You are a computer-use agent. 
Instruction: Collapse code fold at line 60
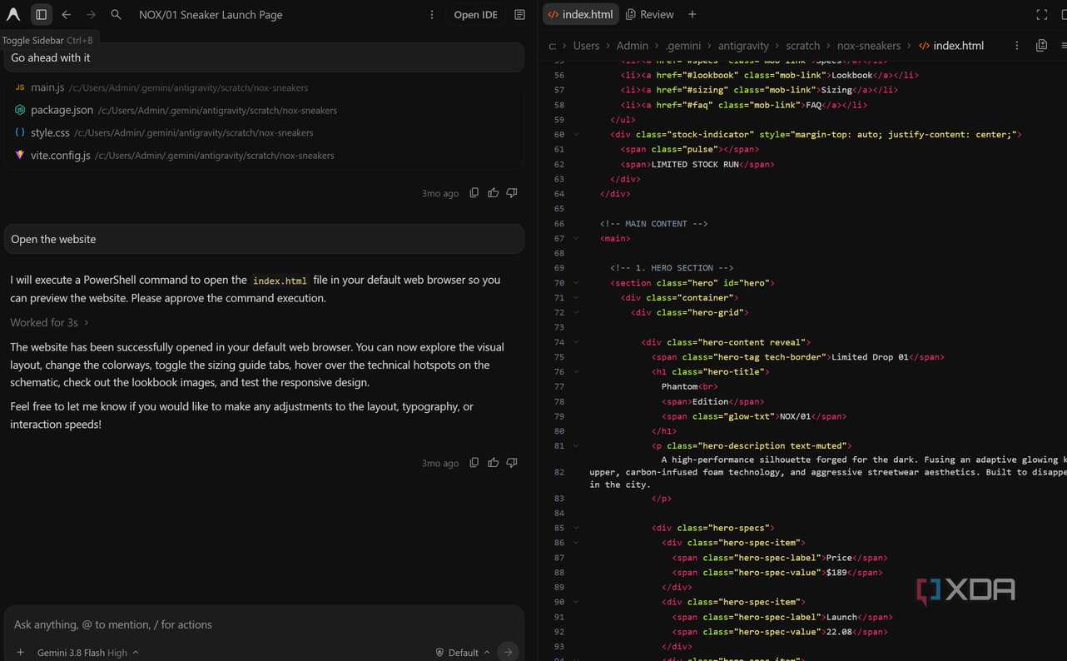click(x=576, y=134)
